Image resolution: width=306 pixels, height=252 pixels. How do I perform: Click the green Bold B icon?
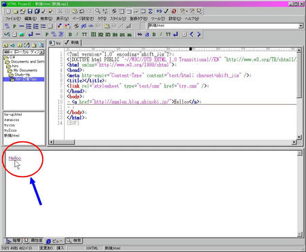tap(70, 35)
